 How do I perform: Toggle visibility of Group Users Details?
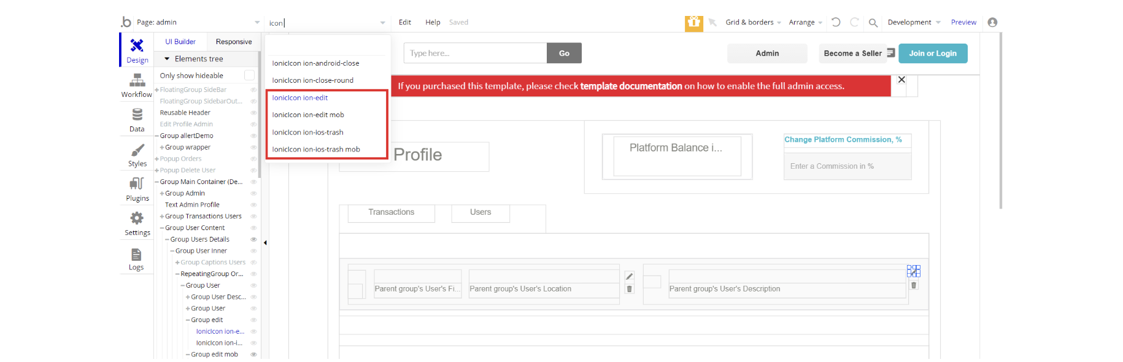coord(253,239)
